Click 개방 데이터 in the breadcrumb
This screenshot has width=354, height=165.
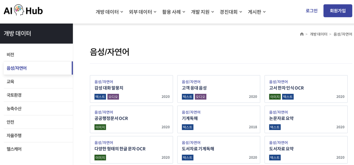pyautogui.click(x=318, y=34)
